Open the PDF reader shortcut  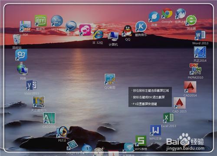pos(25,26)
